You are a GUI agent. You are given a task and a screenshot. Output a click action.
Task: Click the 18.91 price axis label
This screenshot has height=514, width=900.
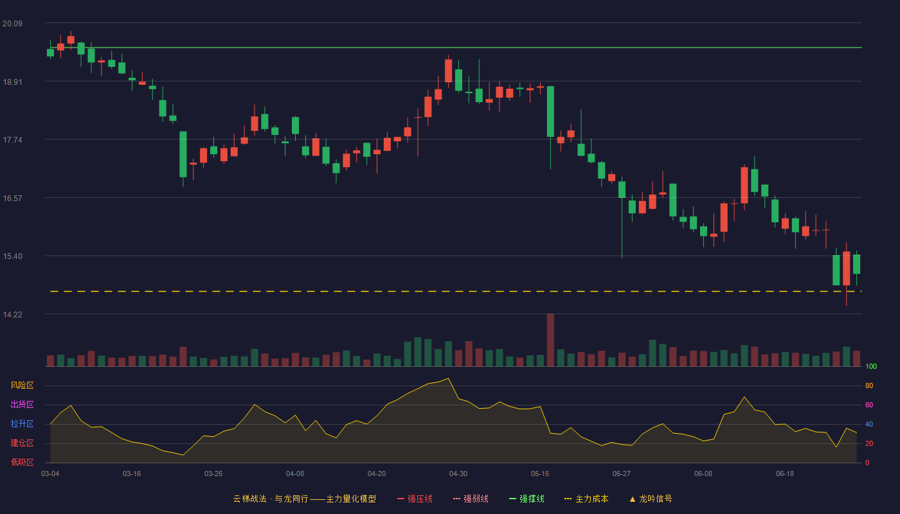point(12,82)
